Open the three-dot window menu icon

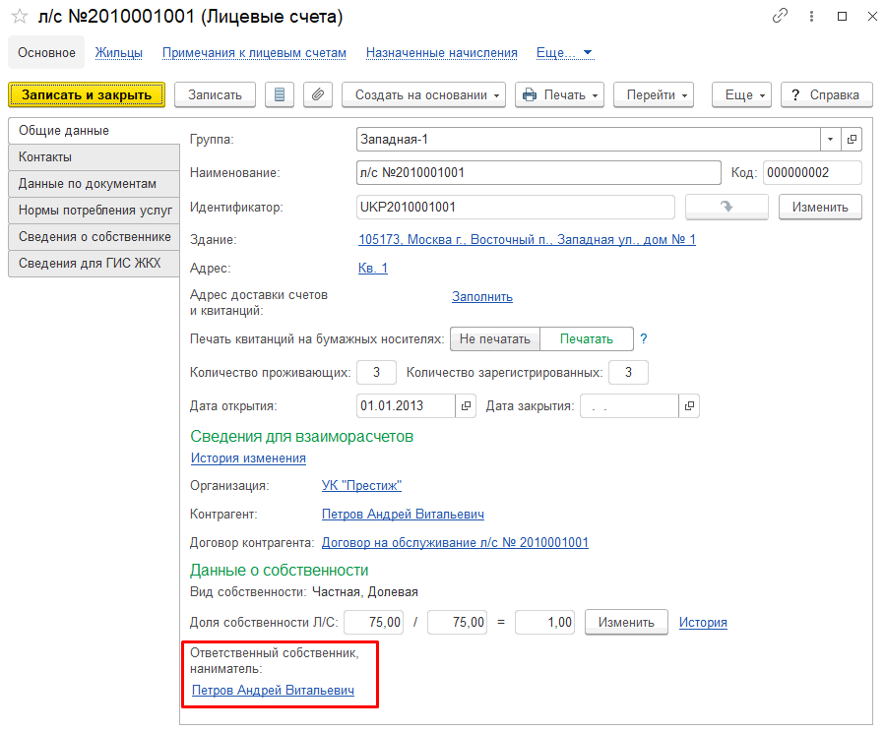click(811, 17)
